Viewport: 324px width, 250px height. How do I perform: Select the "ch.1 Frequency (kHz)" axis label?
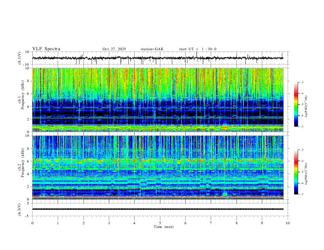pos(21,95)
